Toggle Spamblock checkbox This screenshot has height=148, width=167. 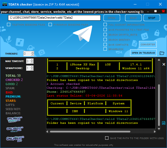[x=105, y=49]
